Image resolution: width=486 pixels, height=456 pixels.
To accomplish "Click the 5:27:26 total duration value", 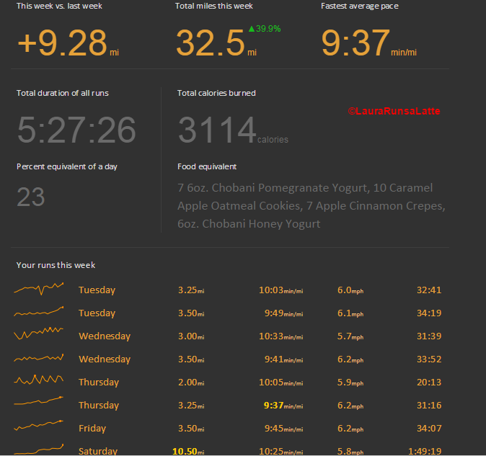I will [x=76, y=130].
